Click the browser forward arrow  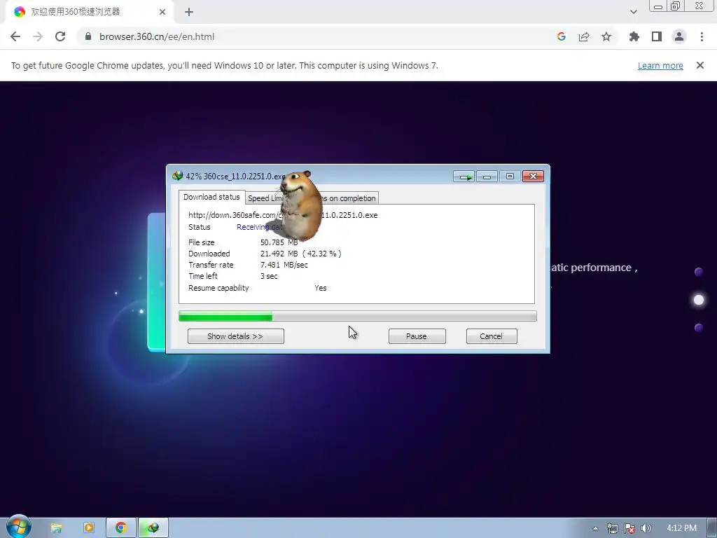[x=38, y=36]
